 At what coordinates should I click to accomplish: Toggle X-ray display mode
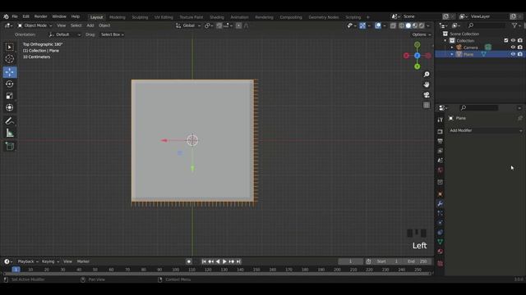click(393, 25)
